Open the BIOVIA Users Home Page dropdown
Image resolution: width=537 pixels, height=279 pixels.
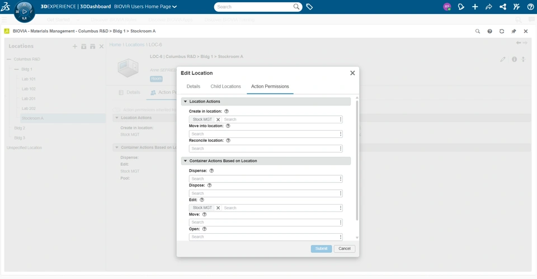click(145, 7)
